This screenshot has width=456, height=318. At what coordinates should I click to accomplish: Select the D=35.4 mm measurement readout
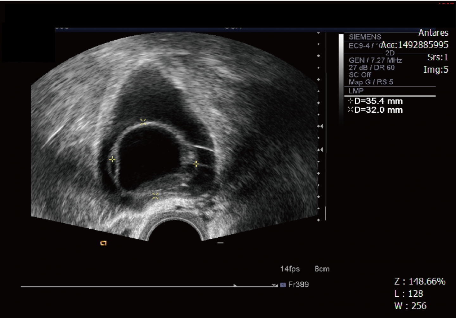[376, 101]
